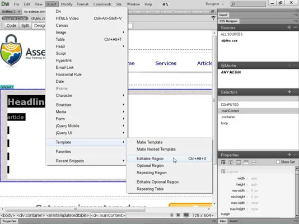The width and height of the screenshot is (299, 224).
Task: Open Files panel options menu icon
Action: (x=296, y=221)
